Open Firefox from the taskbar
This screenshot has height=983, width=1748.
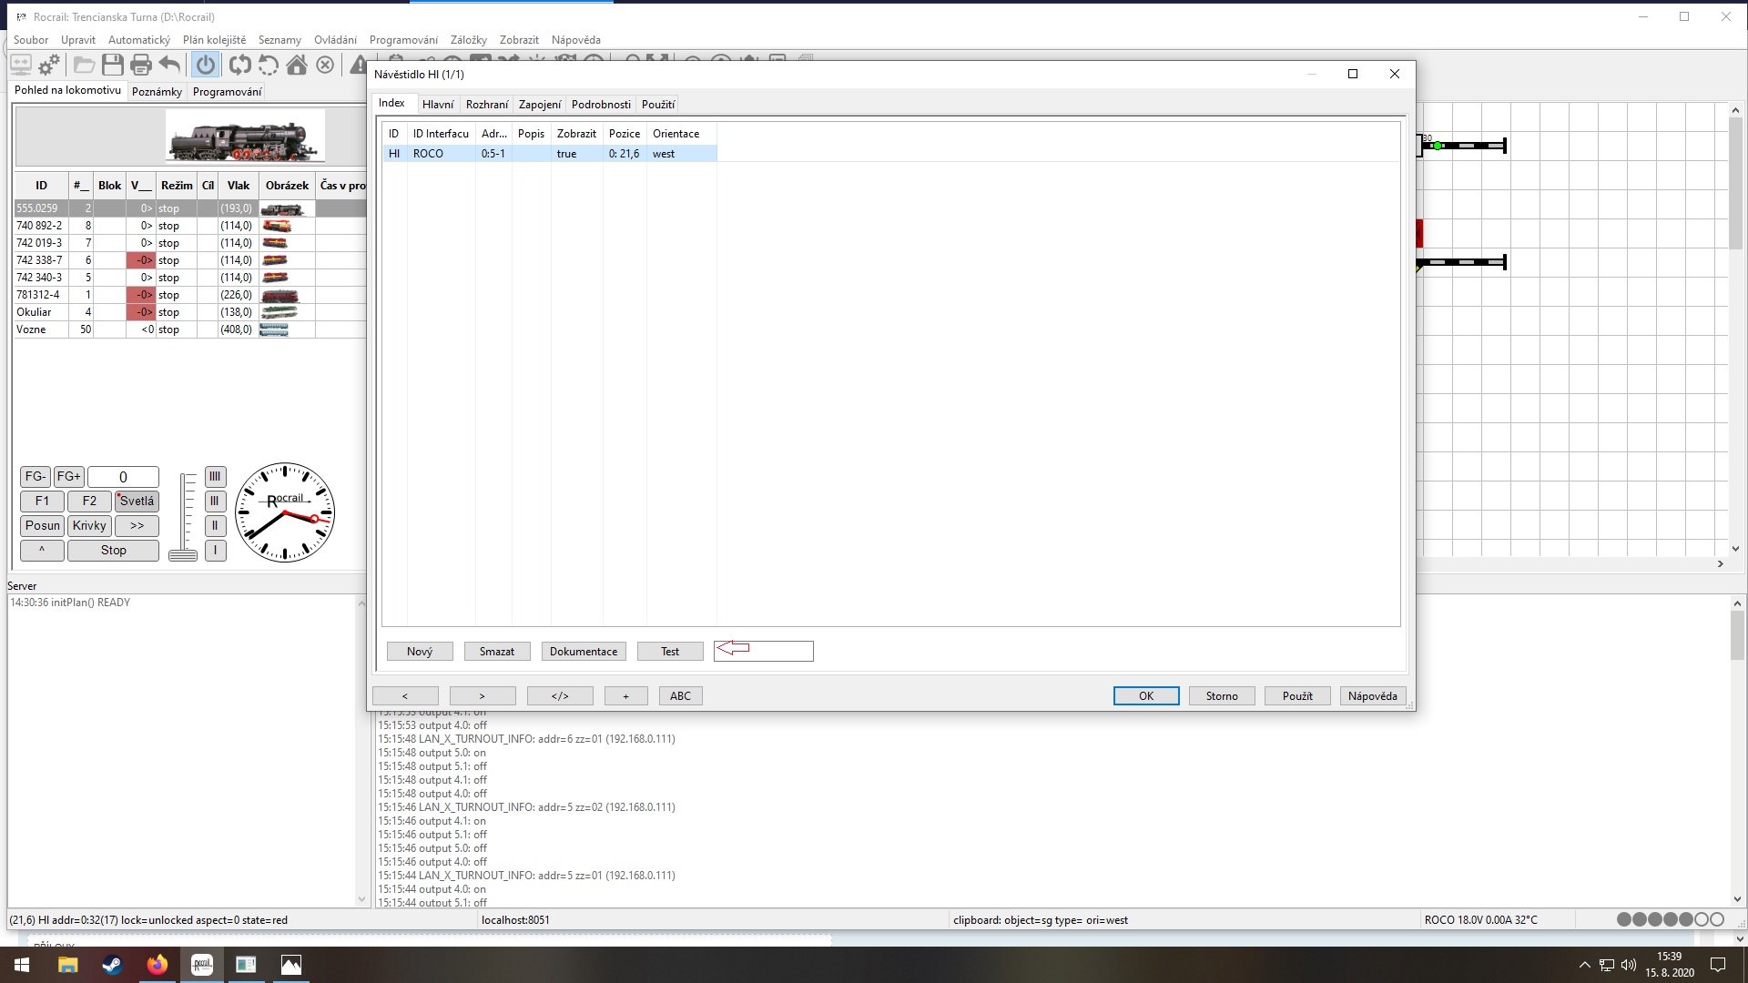point(157,965)
